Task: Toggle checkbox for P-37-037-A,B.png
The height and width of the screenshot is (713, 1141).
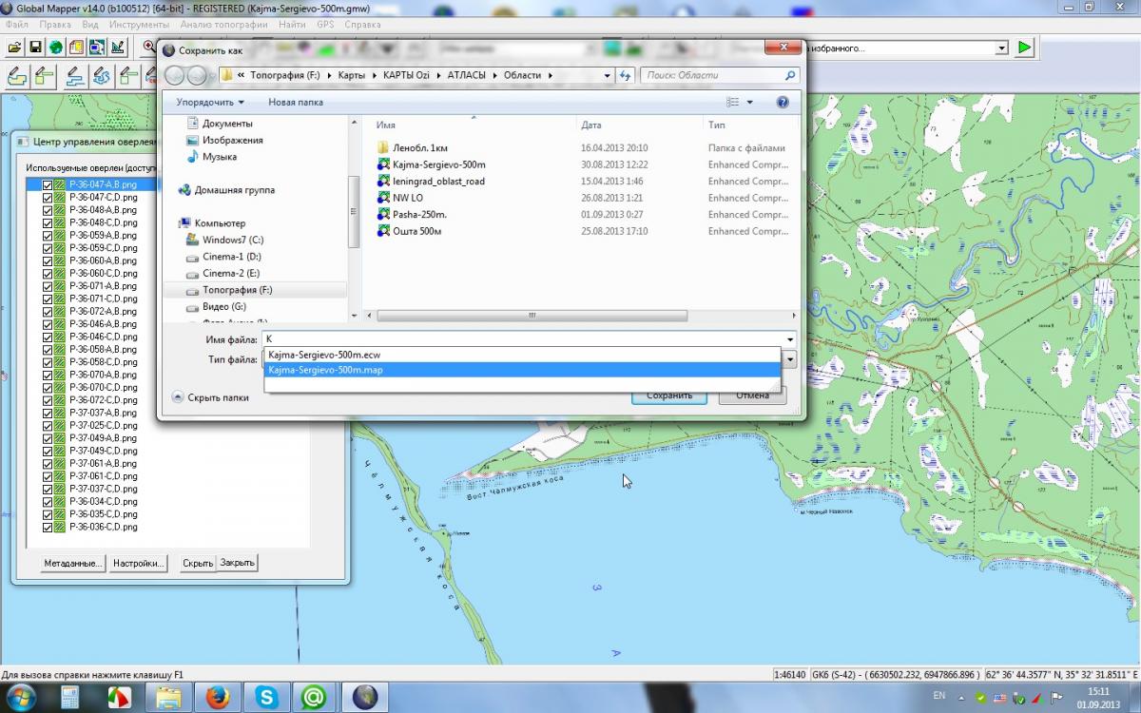Action: click(x=48, y=413)
